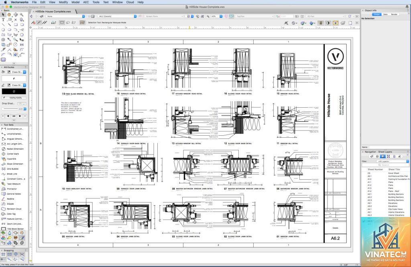Select the Text tool
Image resolution: width=411 pixels, height=267 pixels.
(3, 20)
